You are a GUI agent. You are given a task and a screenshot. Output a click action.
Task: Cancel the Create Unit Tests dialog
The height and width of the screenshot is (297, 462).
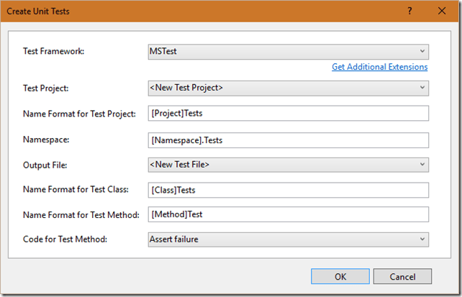[402, 276]
